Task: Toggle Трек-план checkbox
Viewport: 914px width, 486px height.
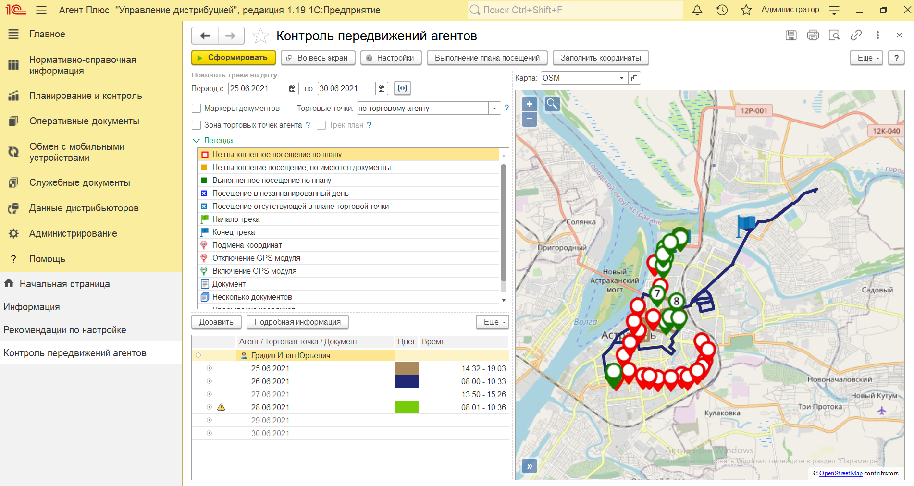Action: pos(321,125)
